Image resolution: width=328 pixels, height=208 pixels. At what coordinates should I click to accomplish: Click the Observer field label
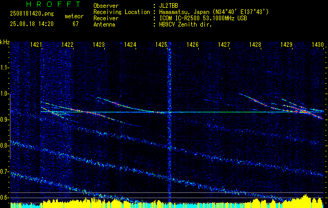(x=106, y=6)
